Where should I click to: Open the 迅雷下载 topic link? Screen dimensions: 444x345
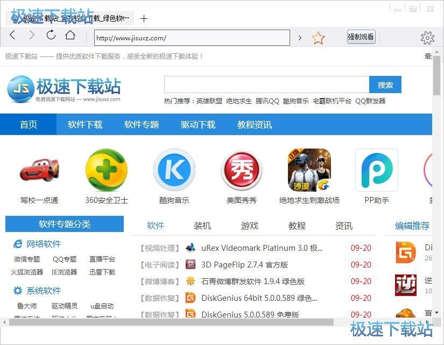tap(102, 272)
